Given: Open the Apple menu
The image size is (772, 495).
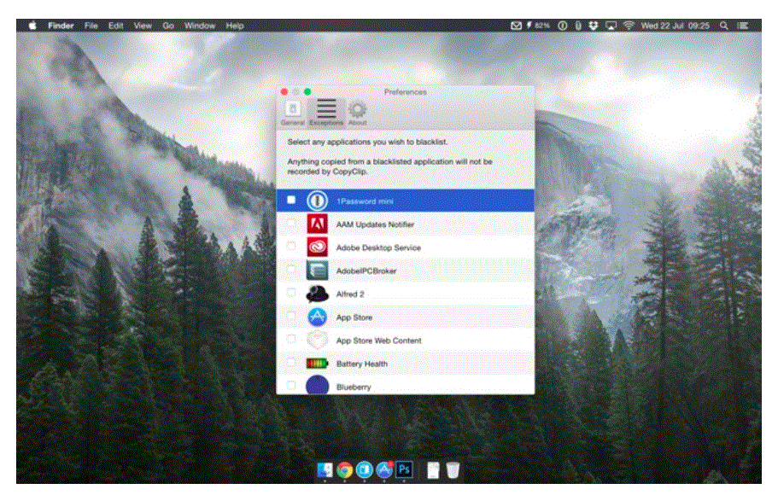Looking at the screenshot, I should (32, 26).
